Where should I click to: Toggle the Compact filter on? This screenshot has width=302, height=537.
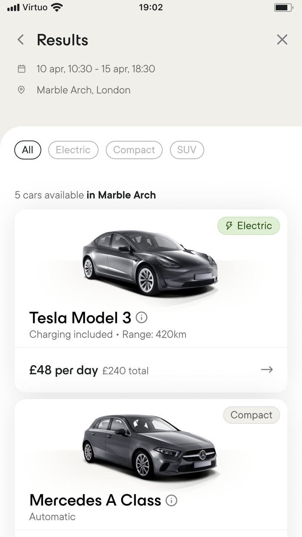134,150
